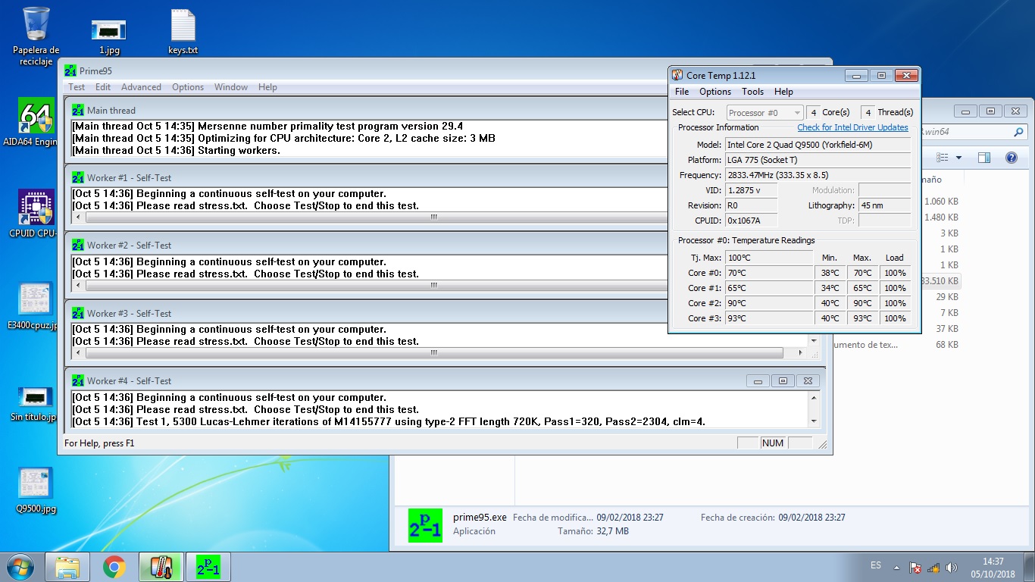Select the E3400cpuz.jpg desktop file
Viewport: 1035px width, 582px height.
click(36, 305)
